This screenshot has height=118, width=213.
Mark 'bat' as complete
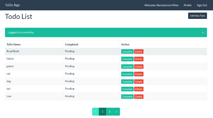point(127,89)
